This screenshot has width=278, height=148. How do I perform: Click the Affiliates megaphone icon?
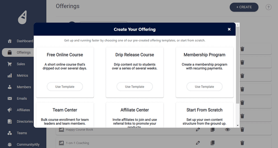[x=10, y=110]
